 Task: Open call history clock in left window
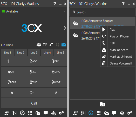[22, 113]
